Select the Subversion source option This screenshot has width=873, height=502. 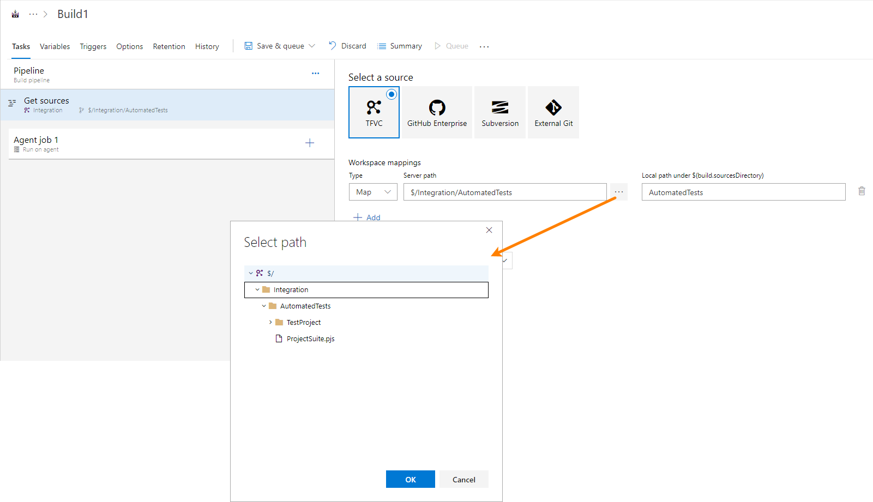click(499, 112)
